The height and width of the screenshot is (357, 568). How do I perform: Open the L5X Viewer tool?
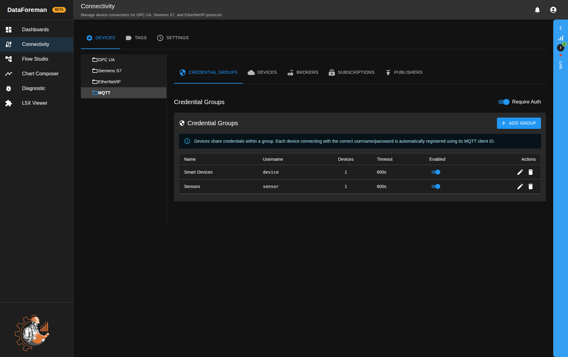click(35, 103)
